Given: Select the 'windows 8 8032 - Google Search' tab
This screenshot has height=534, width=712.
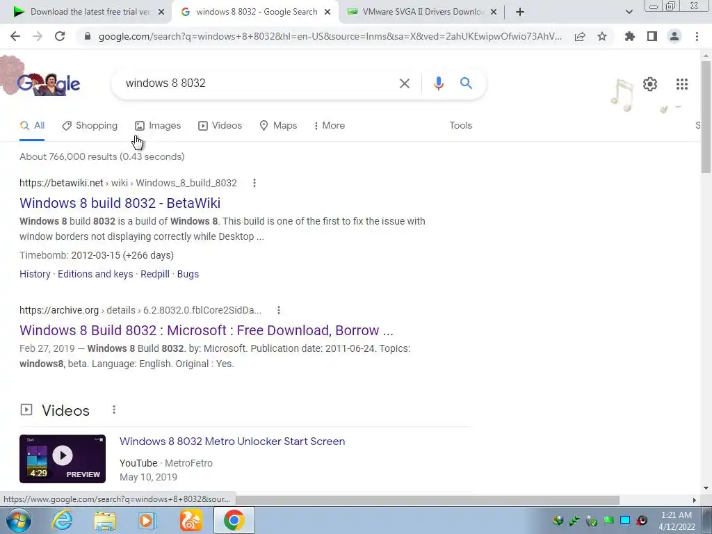Looking at the screenshot, I should point(254,12).
